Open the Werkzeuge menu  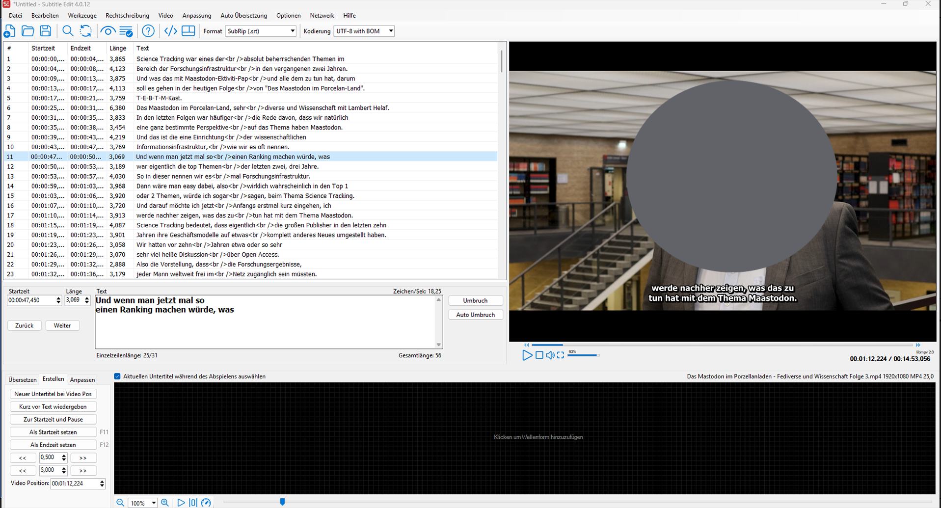tap(82, 16)
